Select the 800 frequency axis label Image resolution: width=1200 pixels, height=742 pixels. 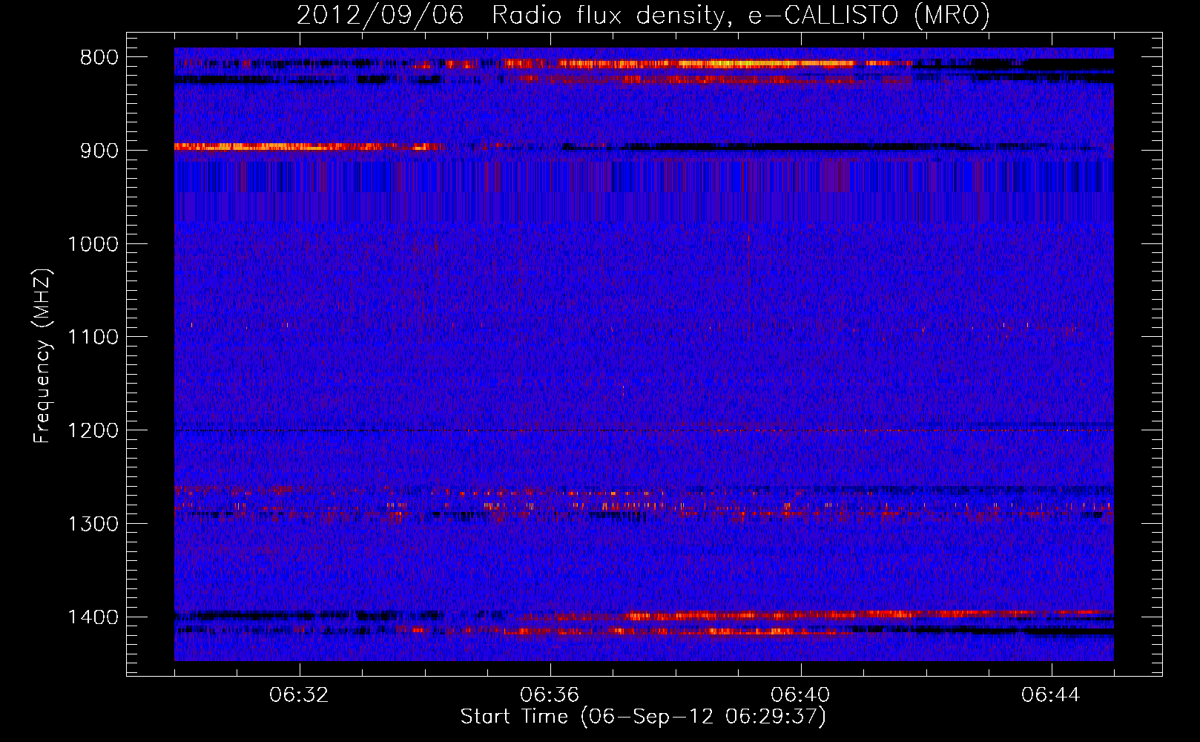pos(99,58)
